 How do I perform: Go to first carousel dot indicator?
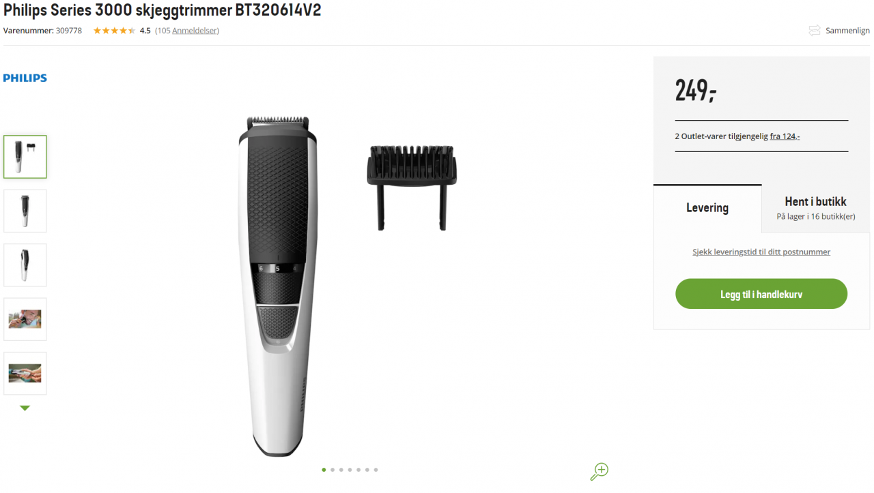point(324,470)
